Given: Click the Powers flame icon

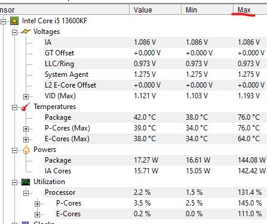Looking at the screenshot, I should tap(26, 150).
